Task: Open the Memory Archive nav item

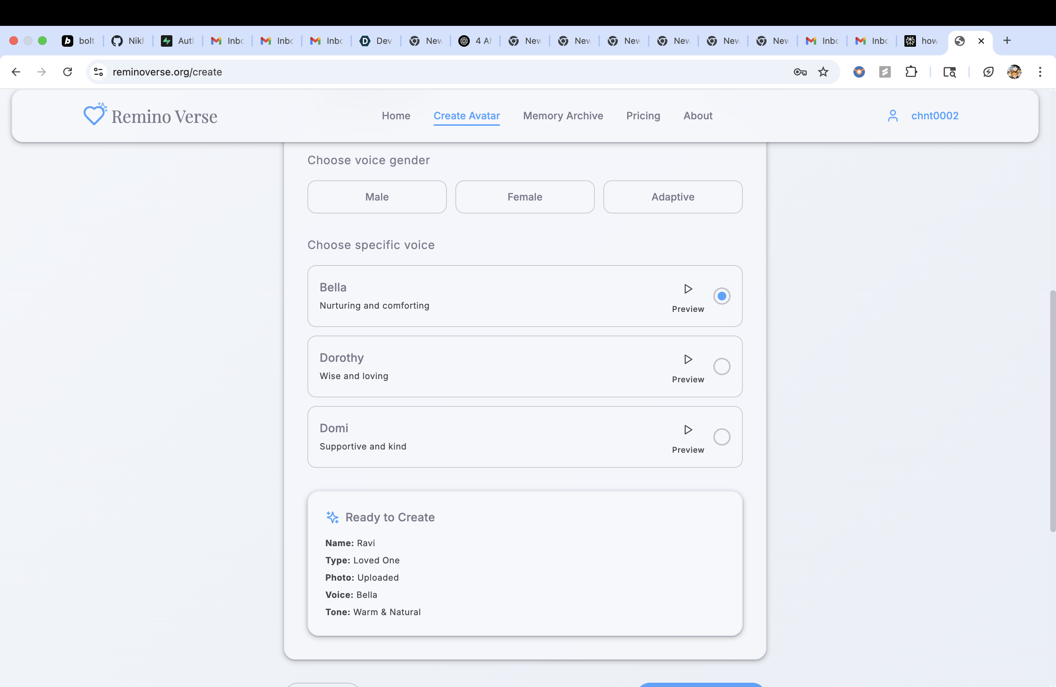Action: pyautogui.click(x=562, y=116)
